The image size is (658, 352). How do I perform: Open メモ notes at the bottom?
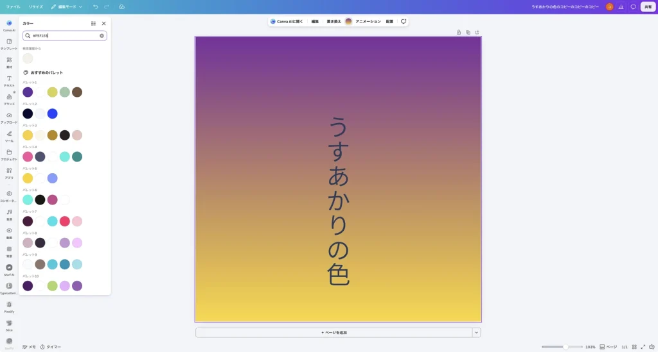click(x=30, y=347)
